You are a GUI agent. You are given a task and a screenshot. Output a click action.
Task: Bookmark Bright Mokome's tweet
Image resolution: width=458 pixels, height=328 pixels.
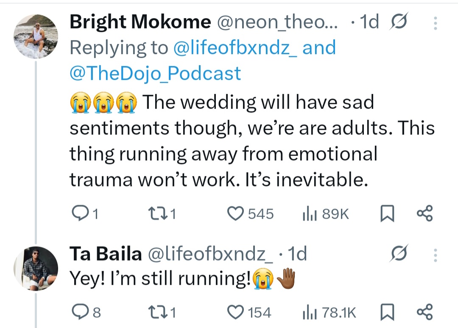pyautogui.click(x=386, y=214)
